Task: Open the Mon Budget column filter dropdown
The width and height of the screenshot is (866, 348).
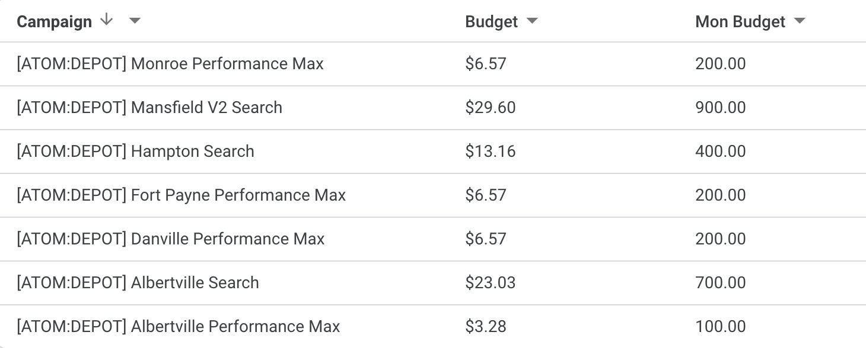Action: (x=800, y=21)
